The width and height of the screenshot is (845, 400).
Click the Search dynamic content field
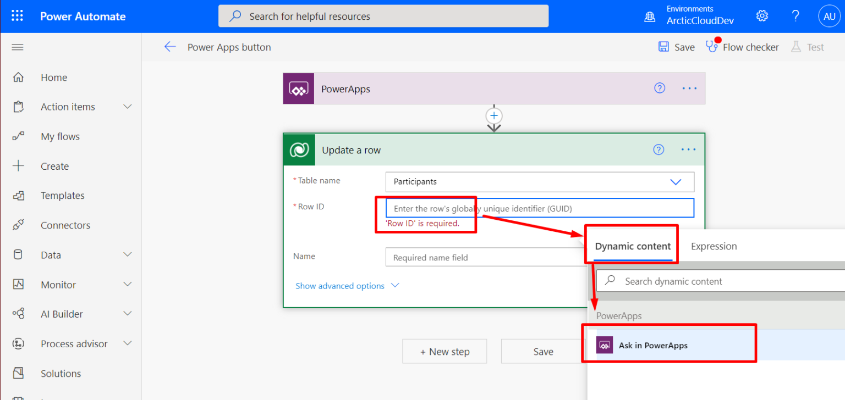pos(721,281)
